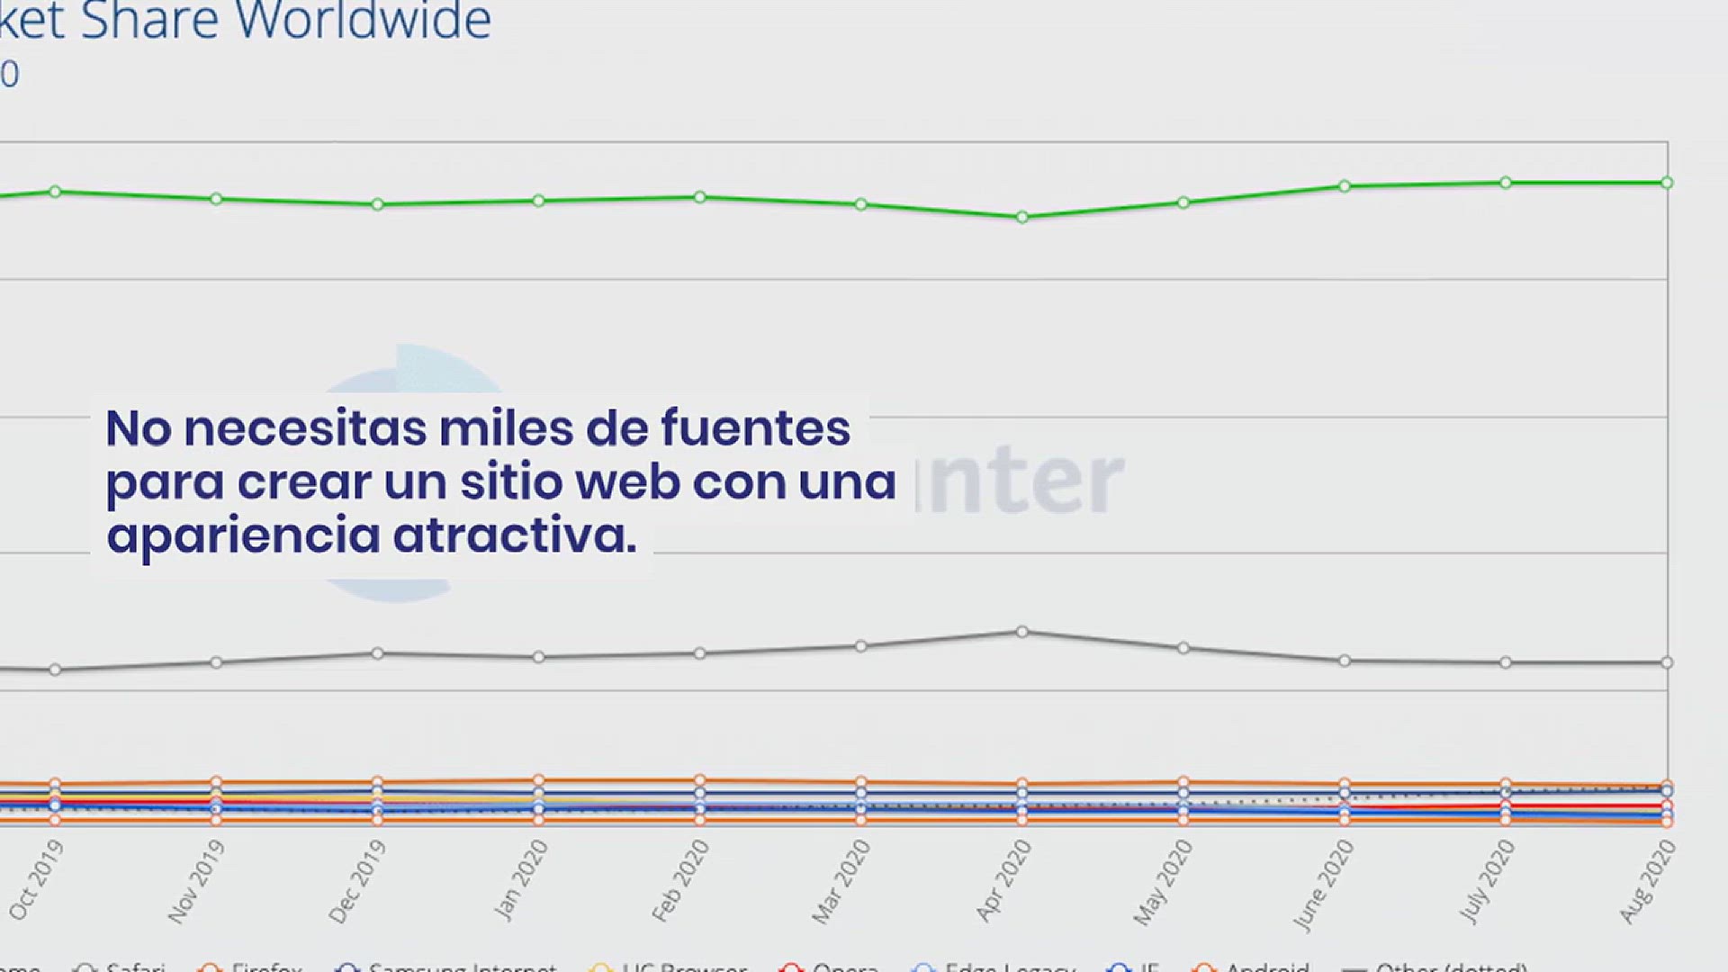Toggle Samsung Internet legend marker
This screenshot has width=1728, height=972.
347,968
